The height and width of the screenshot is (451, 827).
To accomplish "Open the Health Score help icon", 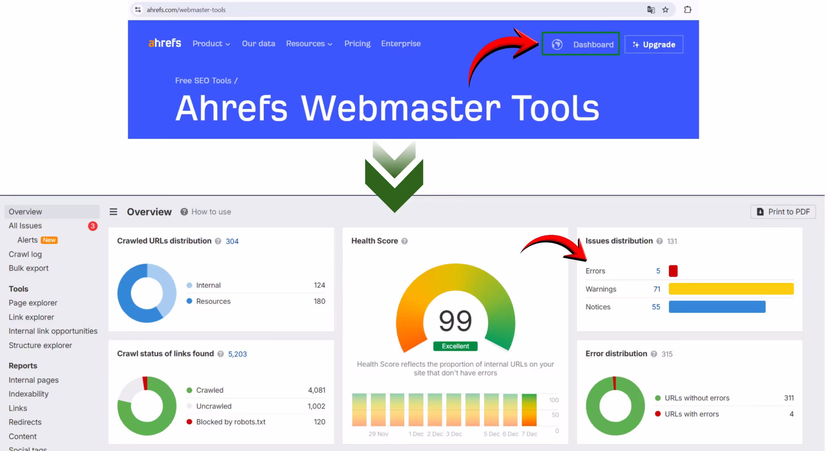I will click(405, 241).
